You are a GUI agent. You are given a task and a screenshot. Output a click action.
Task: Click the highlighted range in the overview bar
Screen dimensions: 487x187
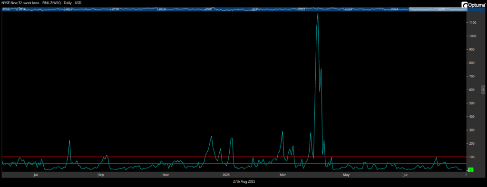tap(438, 9)
